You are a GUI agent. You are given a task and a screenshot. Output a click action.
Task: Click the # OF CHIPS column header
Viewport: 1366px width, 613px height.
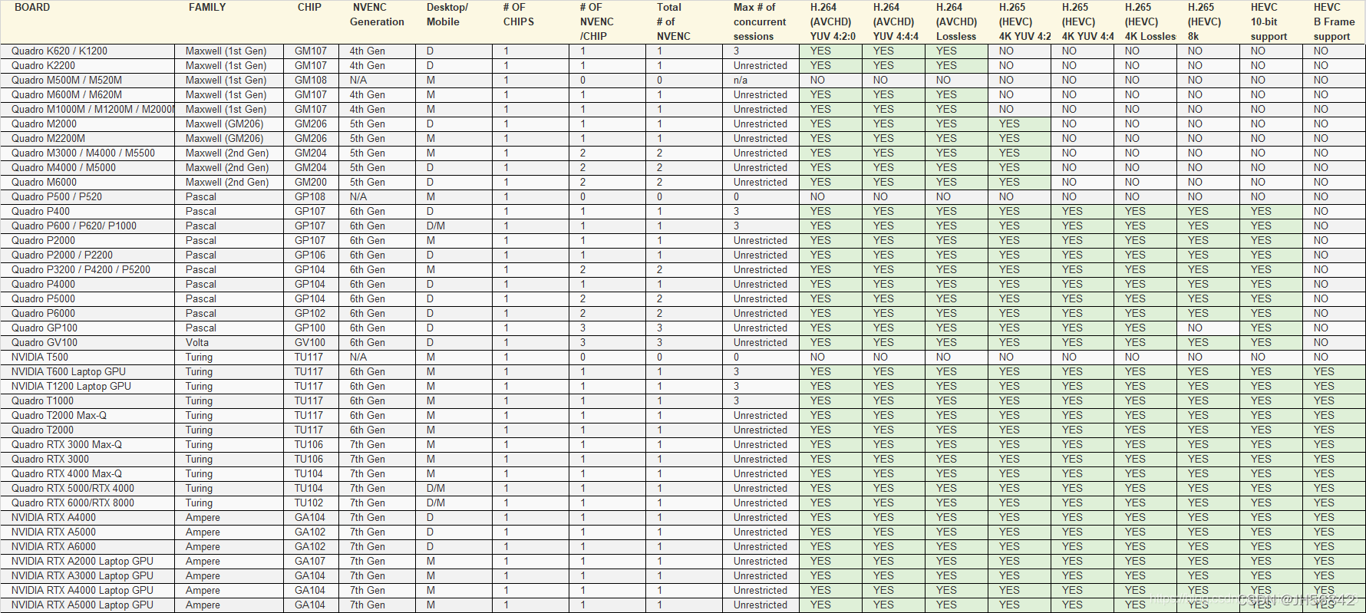(x=518, y=15)
